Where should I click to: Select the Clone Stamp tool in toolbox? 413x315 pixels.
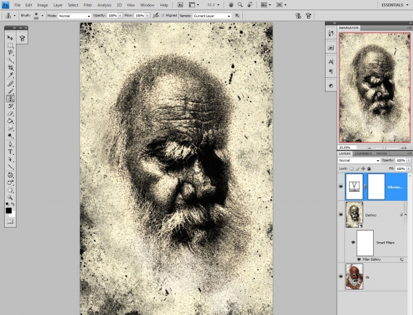coord(10,98)
